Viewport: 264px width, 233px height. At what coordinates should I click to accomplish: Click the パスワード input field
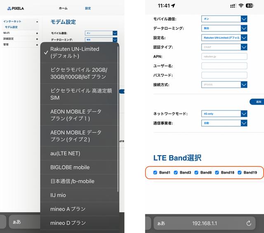224,75
